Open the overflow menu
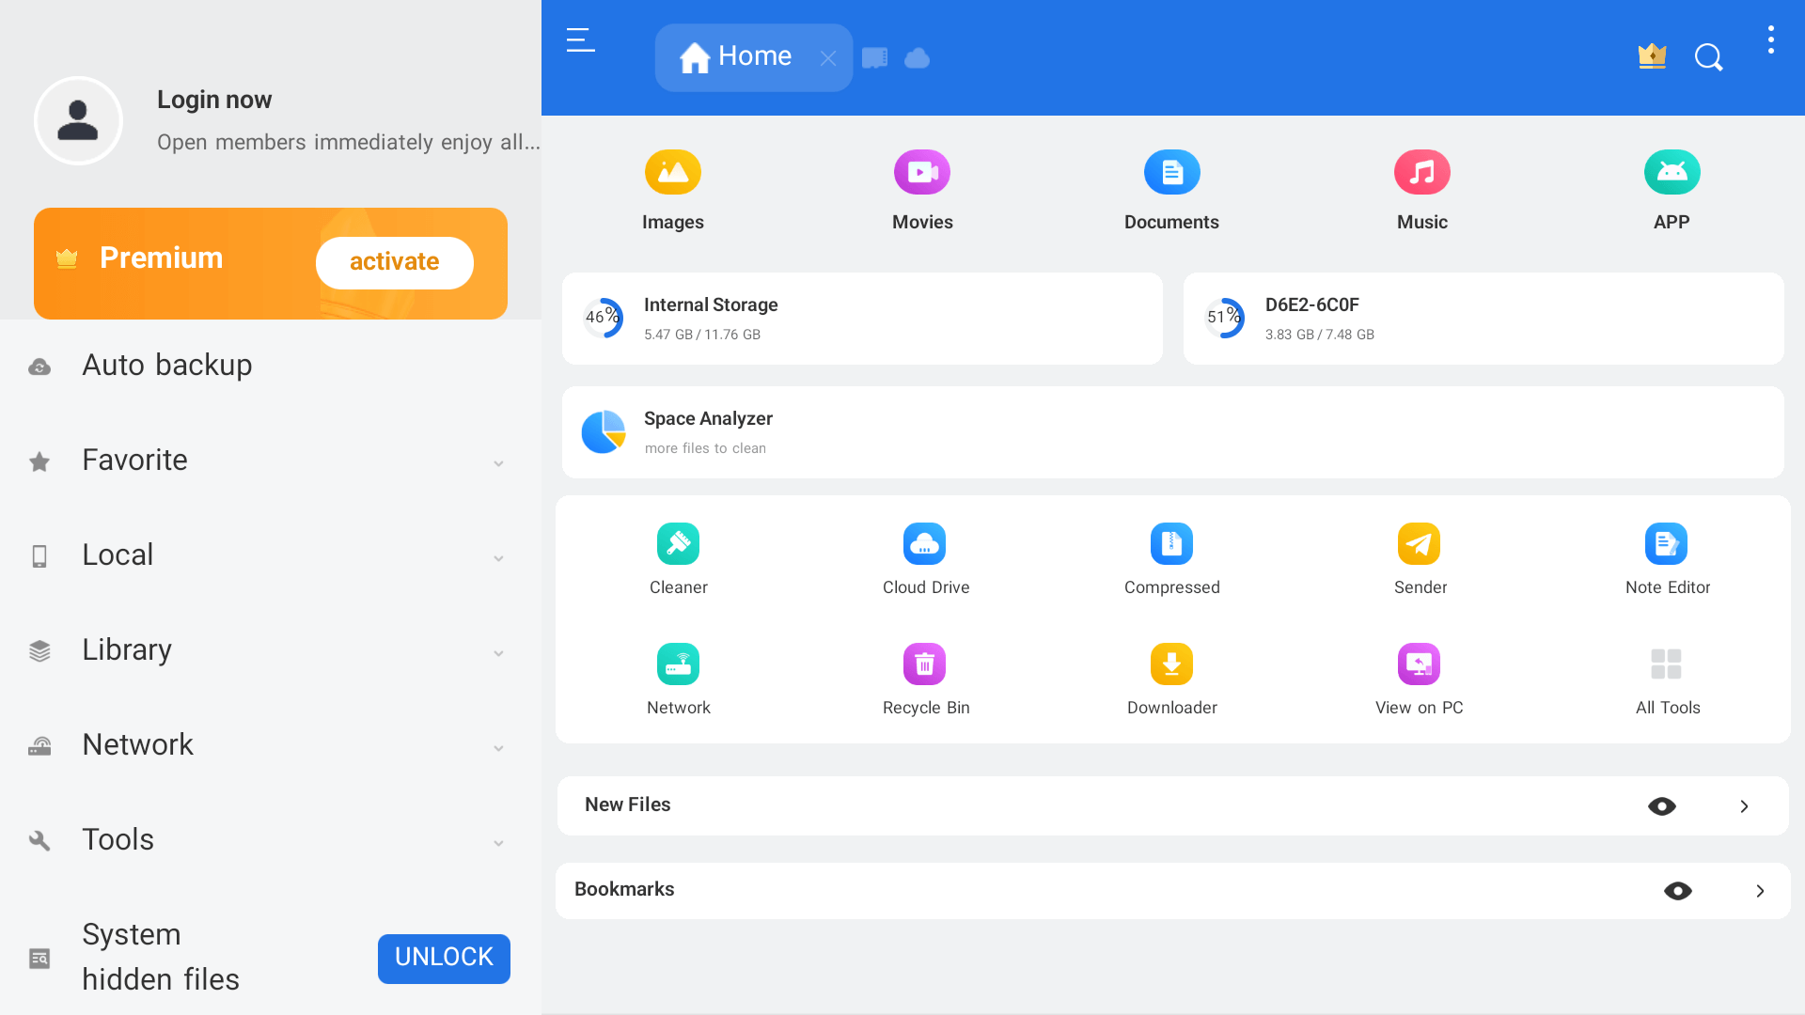The height and width of the screenshot is (1015, 1805). tap(1771, 39)
